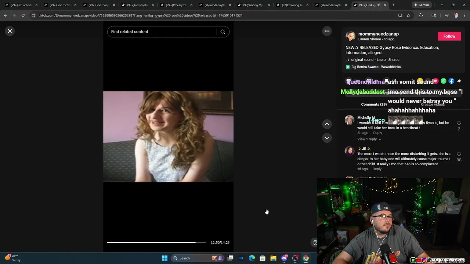
Task: Click the Windows taskbar Search box
Action: click(198, 258)
